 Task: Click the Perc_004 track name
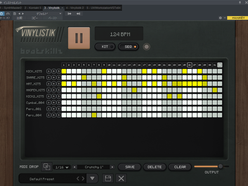pos(34,115)
